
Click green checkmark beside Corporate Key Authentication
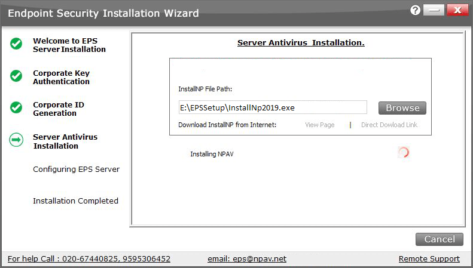[x=16, y=76]
